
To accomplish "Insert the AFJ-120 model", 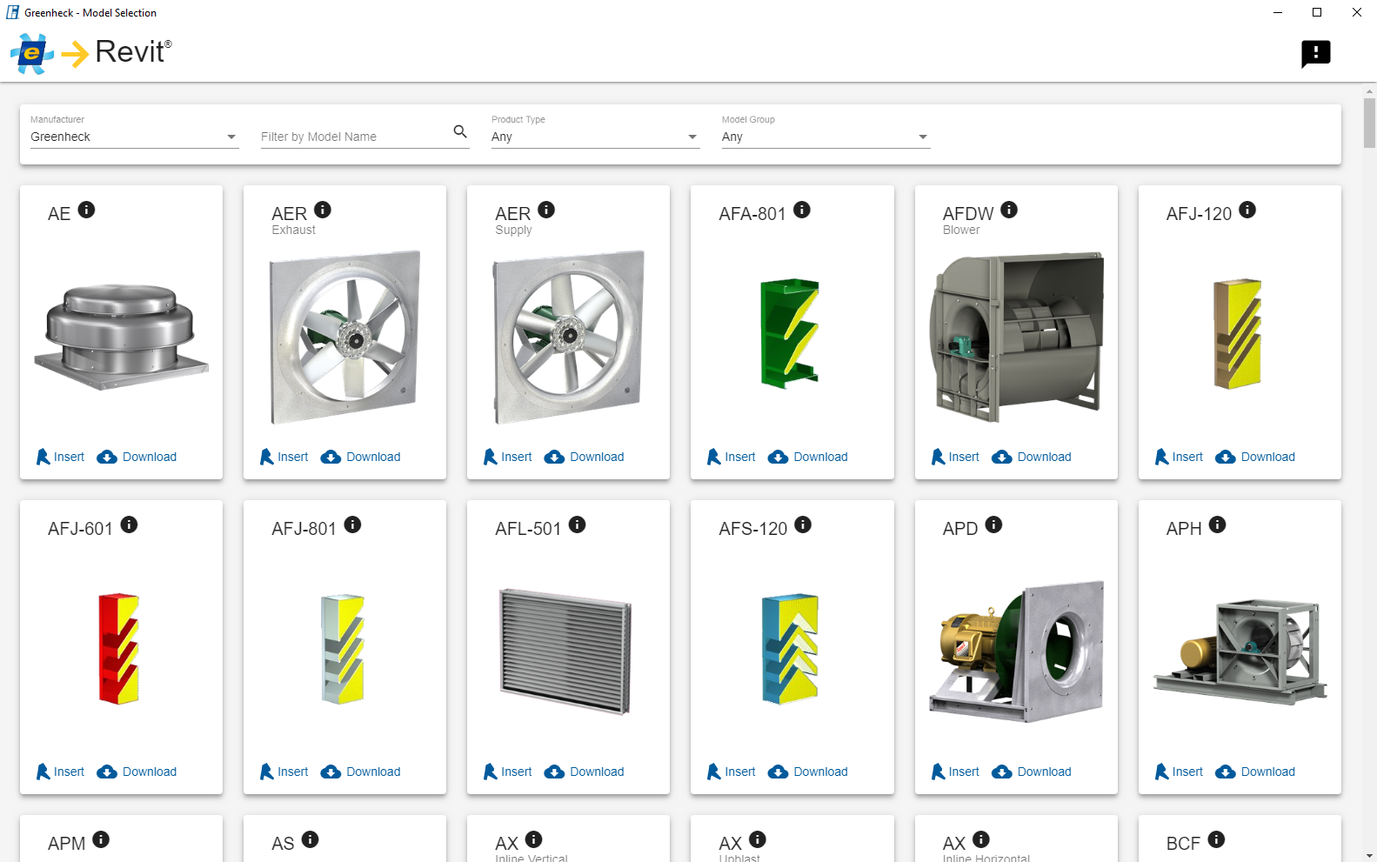I will pos(1179,457).
